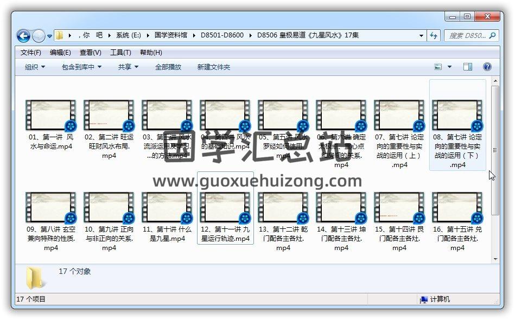Expand the 组织 dropdown
This screenshot has height=320, width=515.
tap(35, 67)
